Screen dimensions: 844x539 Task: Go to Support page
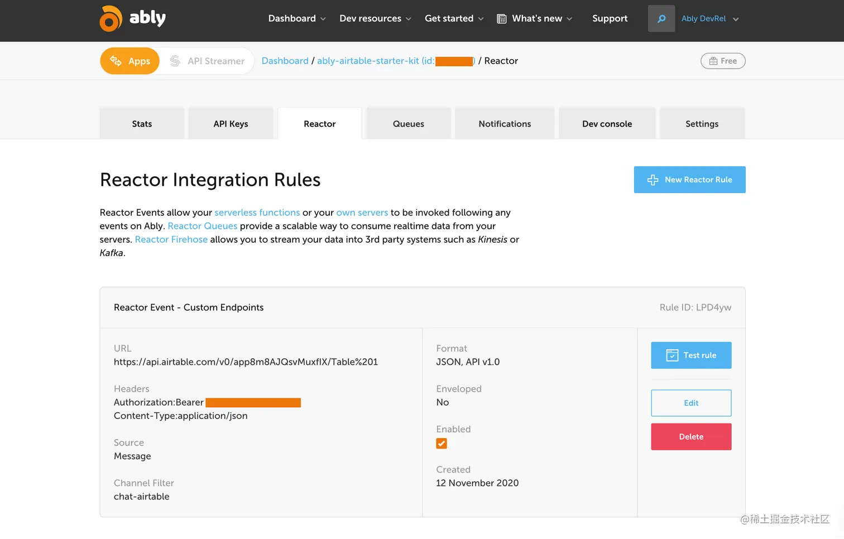pyautogui.click(x=610, y=18)
